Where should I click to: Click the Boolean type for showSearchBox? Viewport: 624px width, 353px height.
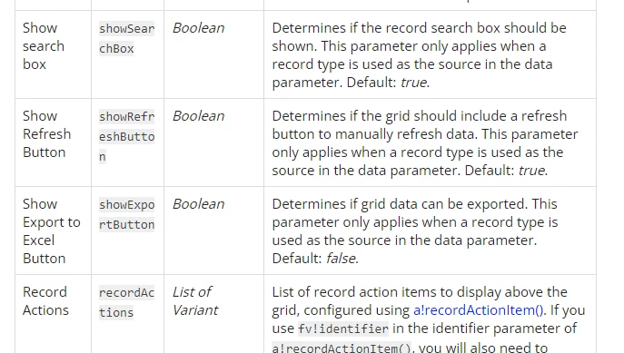(198, 28)
